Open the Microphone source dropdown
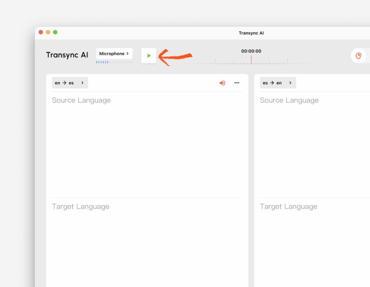This screenshot has height=287, width=370. tap(114, 53)
